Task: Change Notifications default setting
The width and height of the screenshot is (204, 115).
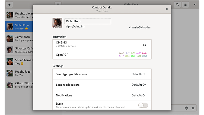Action: [x=139, y=95]
